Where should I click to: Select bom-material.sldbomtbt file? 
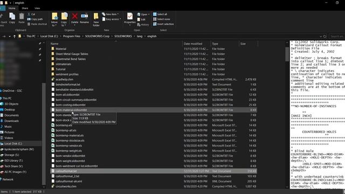click(71, 110)
